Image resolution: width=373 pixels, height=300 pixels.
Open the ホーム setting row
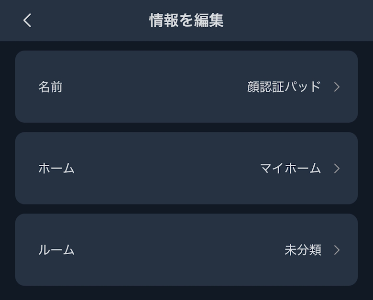[x=186, y=168]
